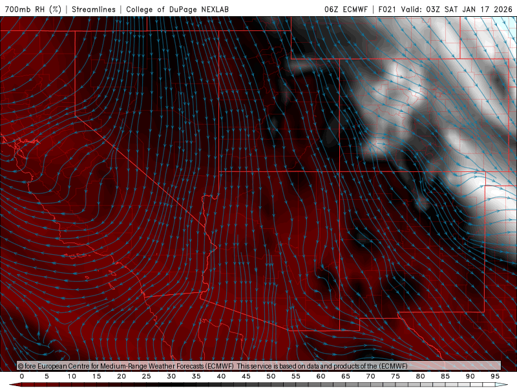517x388 pixels.
Task: Click the '06Z ECMWF' model run label
Action: (x=346, y=9)
